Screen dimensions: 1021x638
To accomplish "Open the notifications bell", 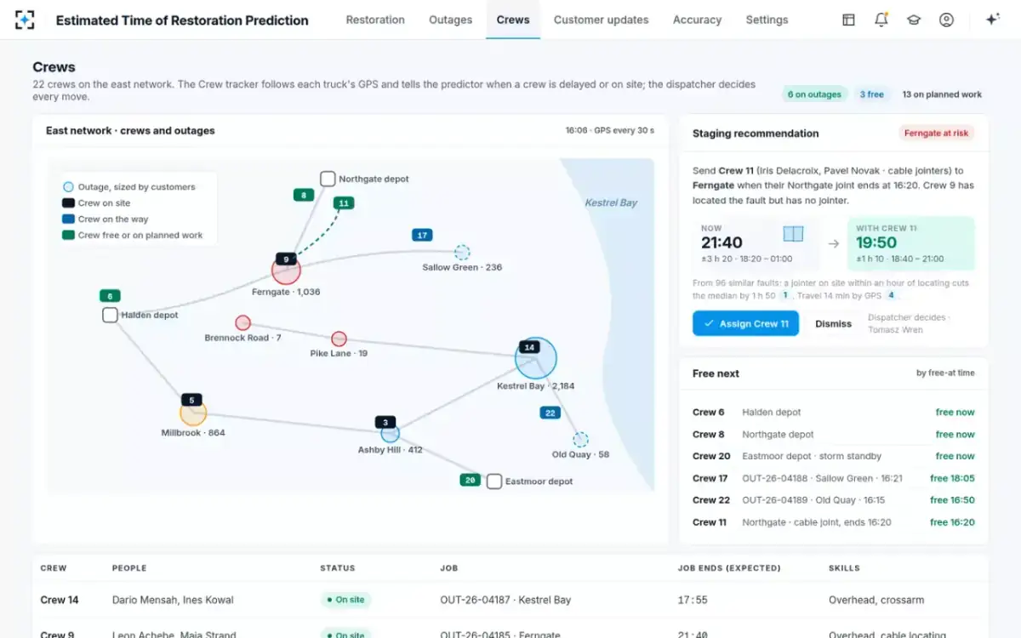I will coord(881,20).
